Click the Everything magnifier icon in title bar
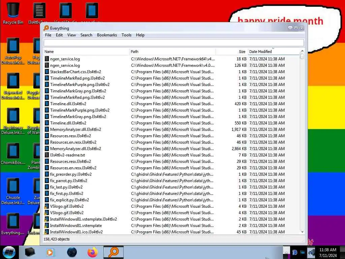The image size is (345, 259). pos(46,28)
